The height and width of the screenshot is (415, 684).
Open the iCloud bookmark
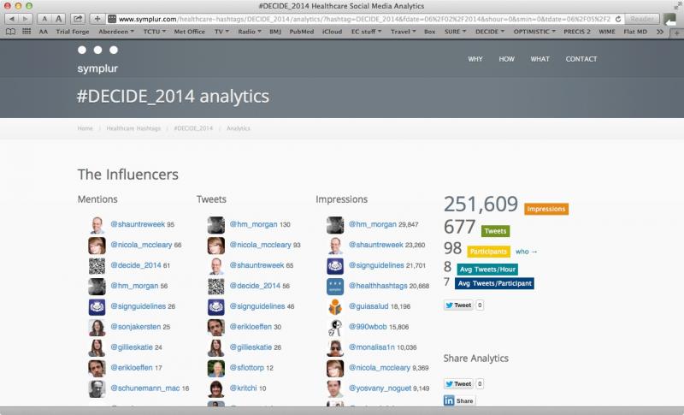(x=332, y=32)
